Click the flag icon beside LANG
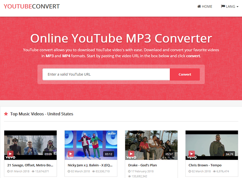 click(x=223, y=6)
